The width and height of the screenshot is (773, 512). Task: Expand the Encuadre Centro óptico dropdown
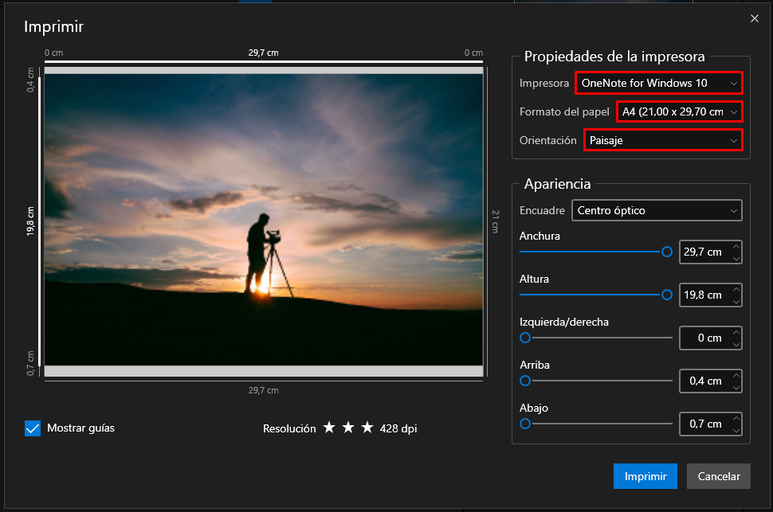tap(657, 210)
